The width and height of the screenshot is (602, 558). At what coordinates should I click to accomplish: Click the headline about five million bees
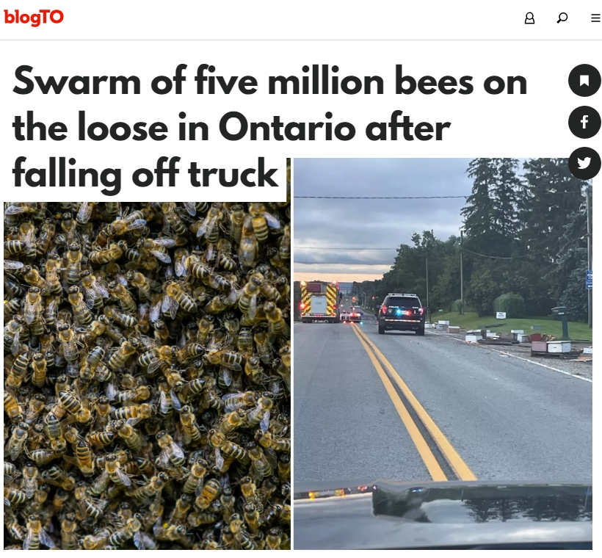coord(269,127)
